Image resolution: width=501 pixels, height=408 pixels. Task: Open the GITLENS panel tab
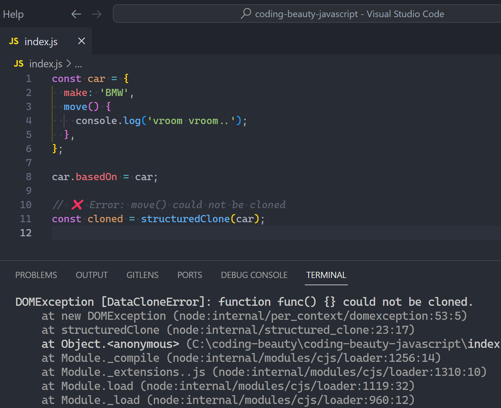(x=143, y=275)
